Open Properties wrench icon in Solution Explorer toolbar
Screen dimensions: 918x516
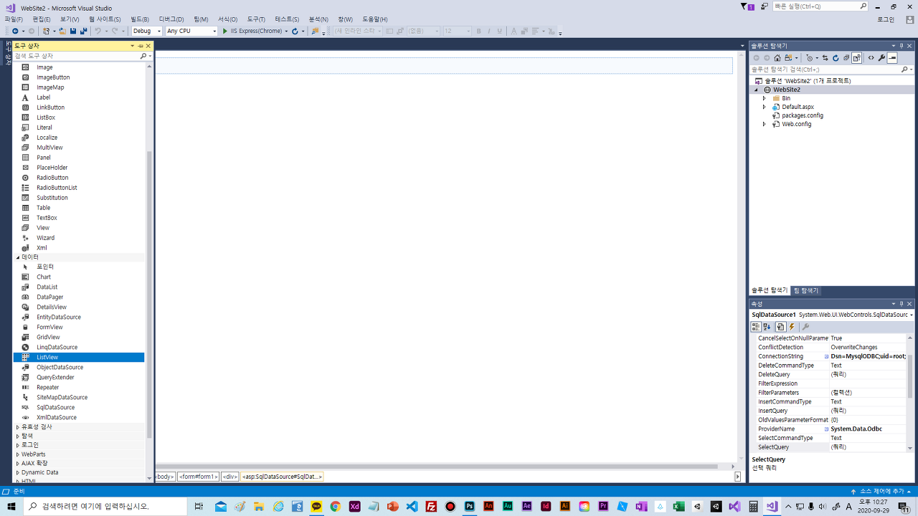click(x=881, y=58)
